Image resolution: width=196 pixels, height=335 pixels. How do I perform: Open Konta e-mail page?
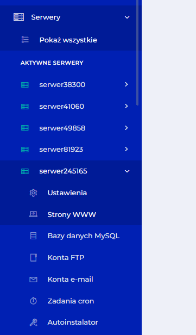[71, 279]
